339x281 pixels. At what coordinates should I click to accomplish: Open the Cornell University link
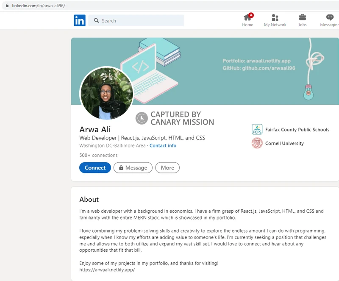(x=284, y=143)
